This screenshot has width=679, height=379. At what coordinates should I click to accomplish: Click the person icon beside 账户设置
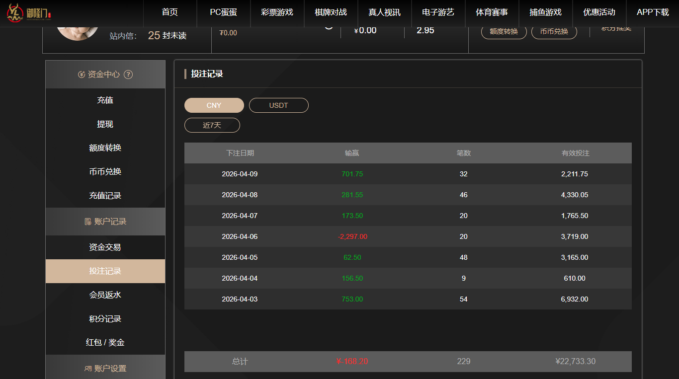tap(86, 368)
